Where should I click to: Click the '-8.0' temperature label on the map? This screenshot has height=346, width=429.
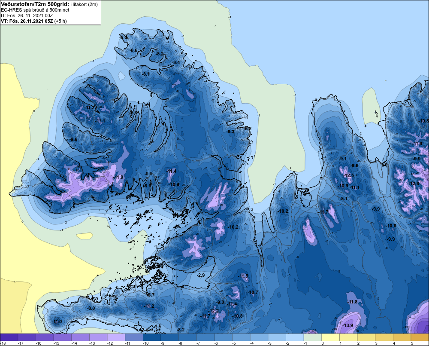coord(91,308)
